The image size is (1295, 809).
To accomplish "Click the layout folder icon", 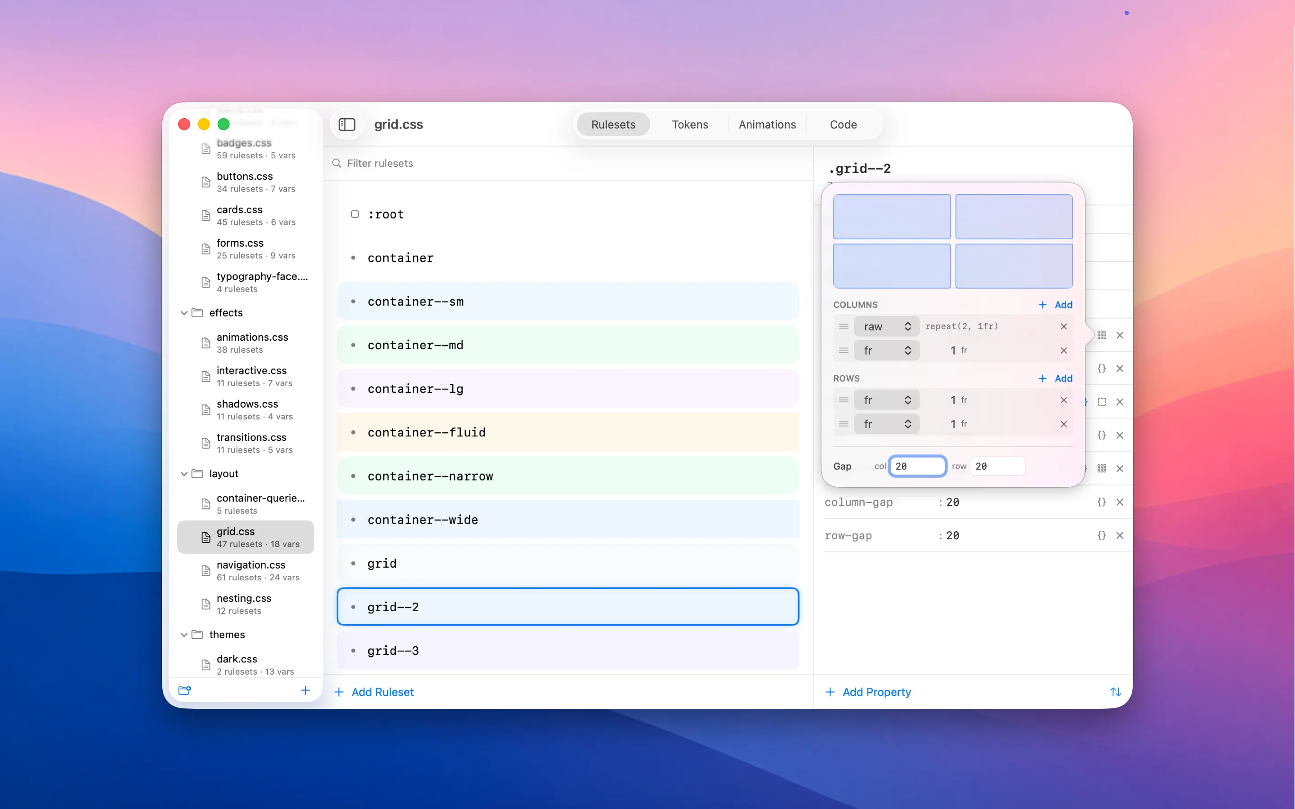I will (x=197, y=474).
